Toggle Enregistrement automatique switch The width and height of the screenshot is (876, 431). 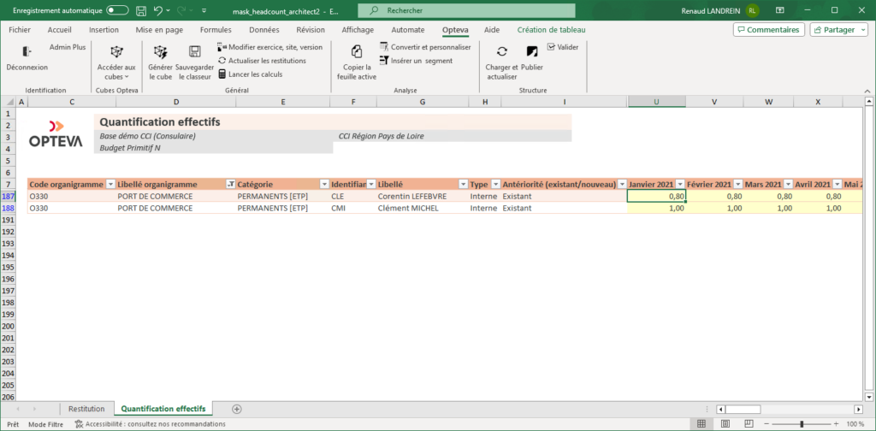click(x=117, y=10)
